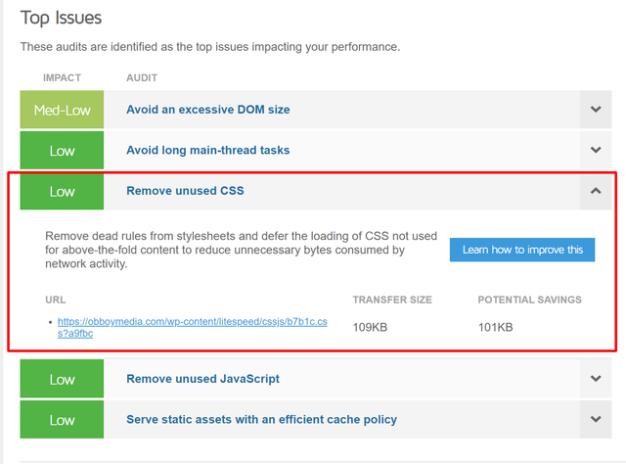
Task: Click the Low badge beside Avoid long main-thread tasks
Action: (x=62, y=151)
